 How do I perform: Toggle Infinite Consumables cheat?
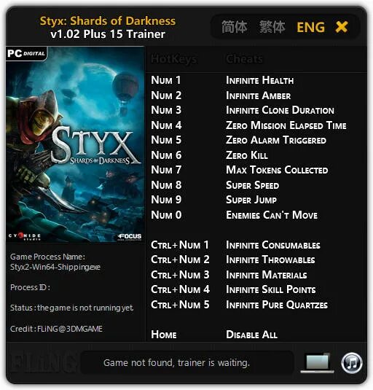(x=273, y=245)
